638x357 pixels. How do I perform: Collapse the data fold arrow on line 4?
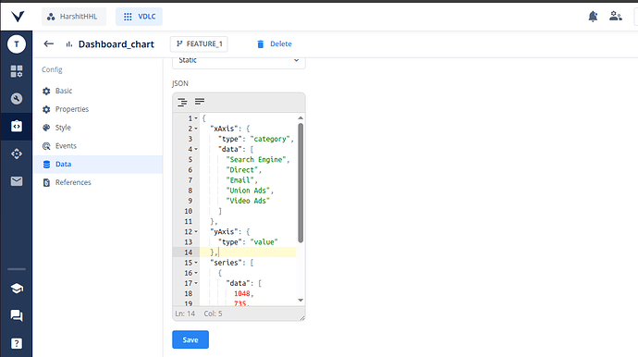[x=196, y=150]
